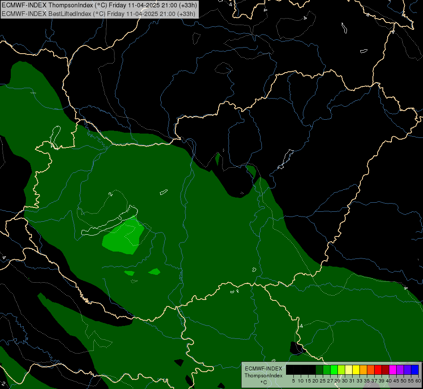Select the pure yellow 31–33 legend swatch
The height and width of the screenshot is (389, 423).
[x=356, y=370]
